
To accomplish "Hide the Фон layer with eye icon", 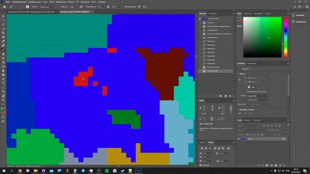I will [238, 139].
